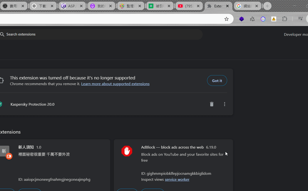Bookmark this page with the star icon

click(x=226, y=19)
